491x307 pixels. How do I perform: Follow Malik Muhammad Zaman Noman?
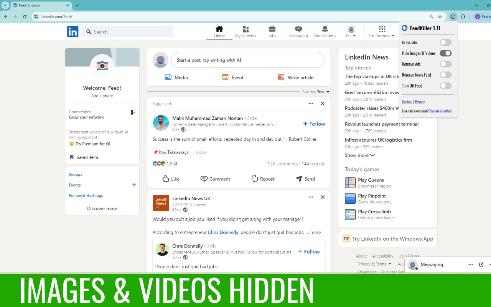click(x=314, y=124)
